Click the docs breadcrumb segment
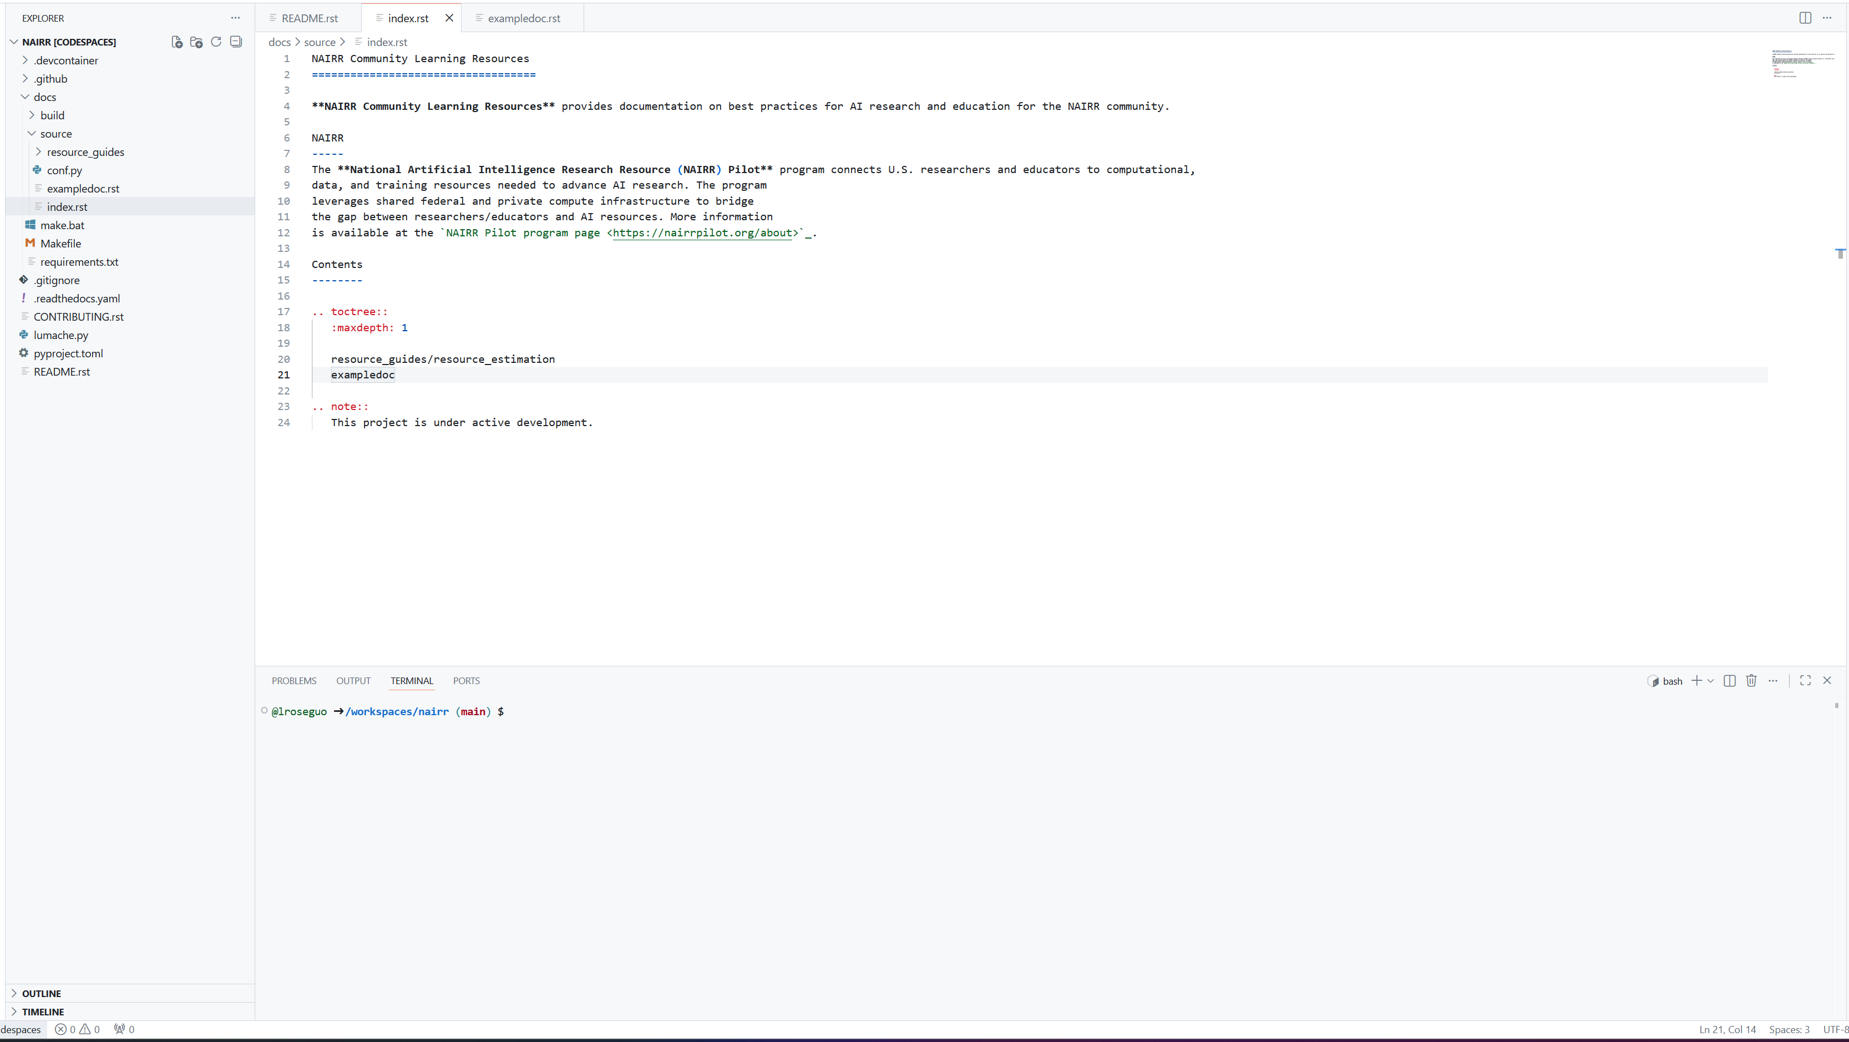This screenshot has height=1042, width=1849. (x=279, y=42)
